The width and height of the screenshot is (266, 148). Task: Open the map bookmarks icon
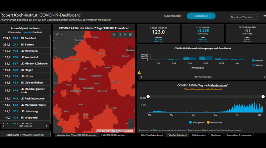[x=120, y=35]
